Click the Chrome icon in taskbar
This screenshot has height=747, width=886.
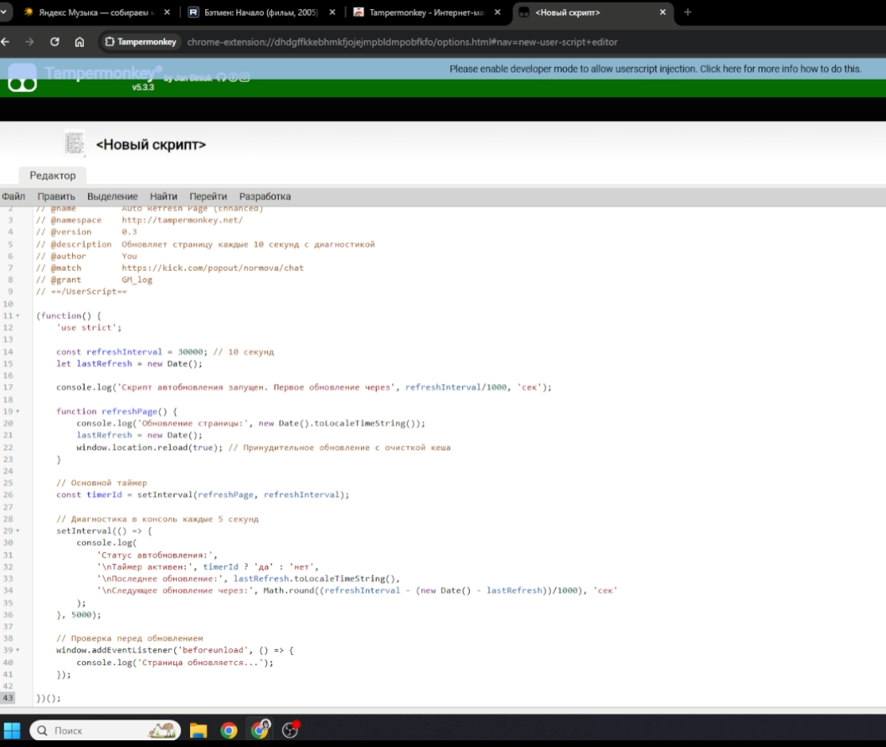click(229, 730)
